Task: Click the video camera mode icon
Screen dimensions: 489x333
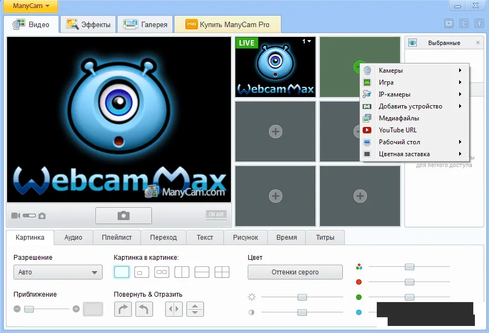Action: 16,216
